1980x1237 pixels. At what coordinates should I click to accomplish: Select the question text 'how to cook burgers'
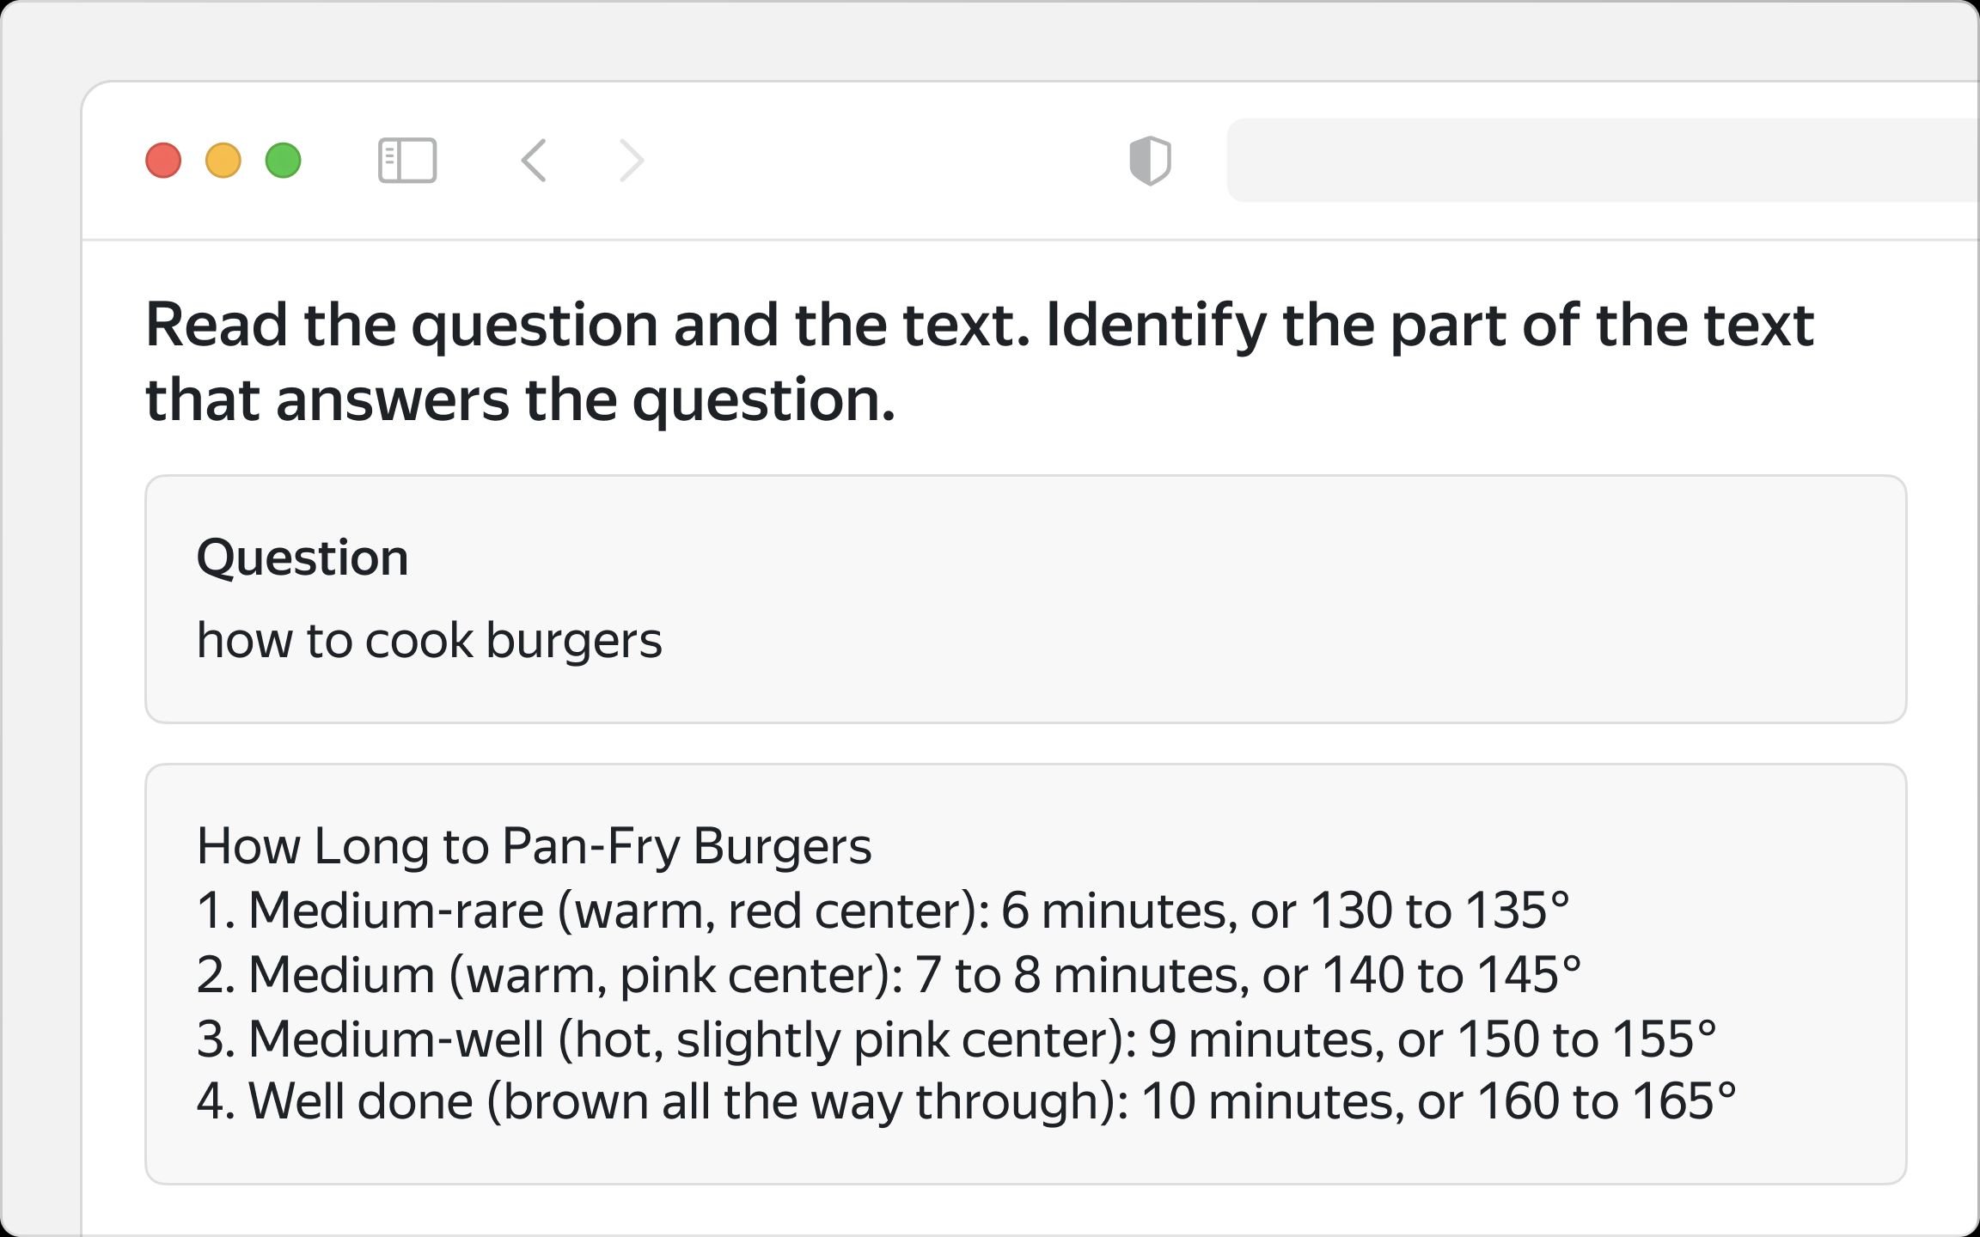click(x=430, y=639)
